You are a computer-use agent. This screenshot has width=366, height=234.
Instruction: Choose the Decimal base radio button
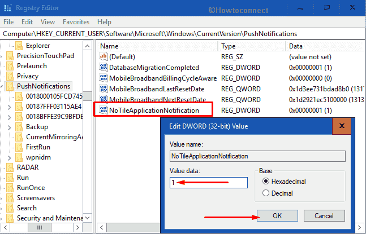pyautogui.click(x=266, y=193)
